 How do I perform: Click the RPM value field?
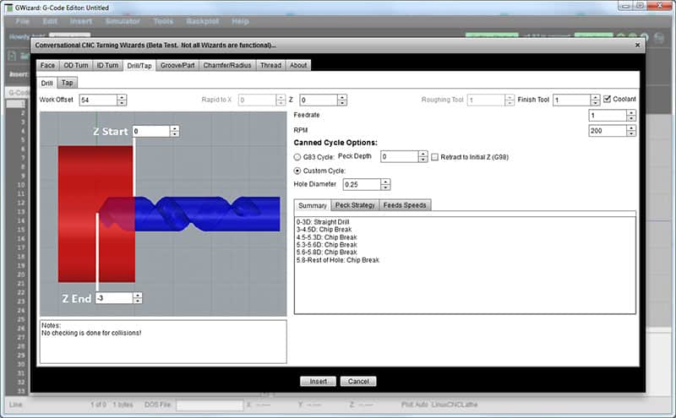point(608,131)
